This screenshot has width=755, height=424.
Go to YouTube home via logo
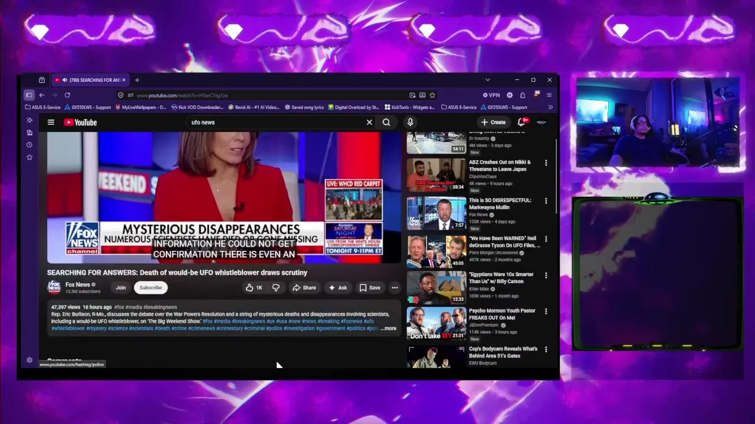(x=80, y=122)
